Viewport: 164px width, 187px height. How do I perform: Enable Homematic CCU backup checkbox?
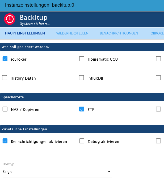click(x=82, y=59)
